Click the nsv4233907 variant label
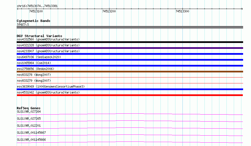The width and height of the screenshot is (251, 146). (48, 51)
